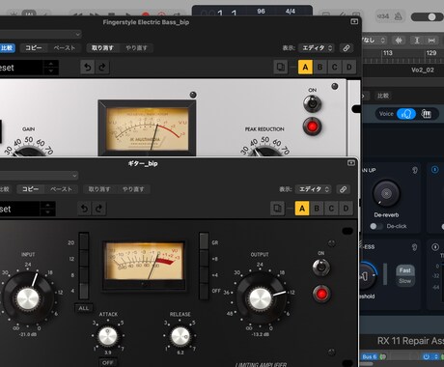Image resolution: width=444 pixels, height=367 pixels.
Task: Click waveform zoom icon in tracks toolbar
Action: pos(399,41)
